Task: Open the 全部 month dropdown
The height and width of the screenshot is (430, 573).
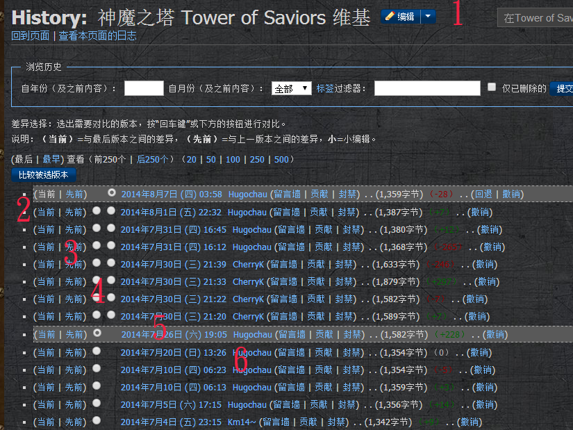Action: point(291,88)
